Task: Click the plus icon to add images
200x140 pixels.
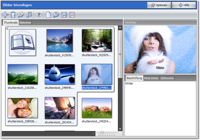Action: pos(5,14)
